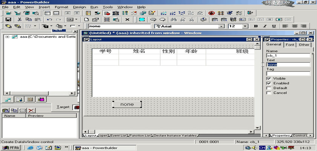The image size is (317, 151).
Task: Click Internet Explorer quick launch icon
Action: tap(30, 148)
